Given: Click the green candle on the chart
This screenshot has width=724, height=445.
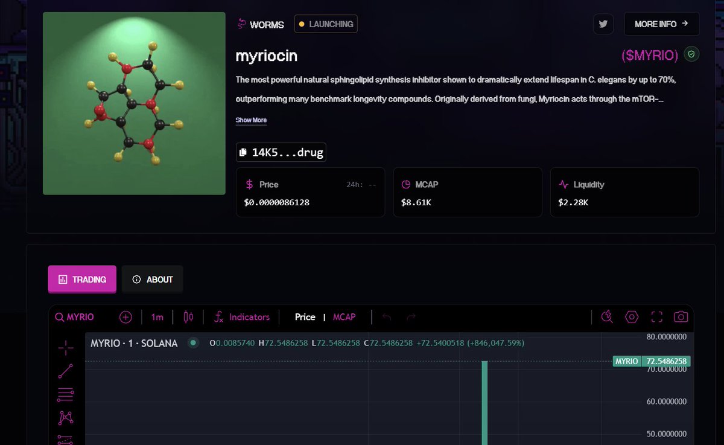Looking at the screenshot, I should coord(484,403).
